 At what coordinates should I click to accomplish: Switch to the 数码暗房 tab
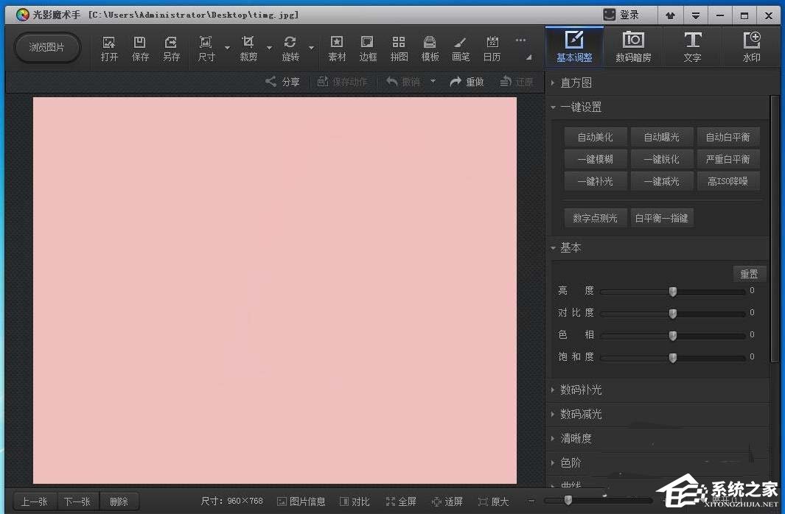click(x=634, y=46)
